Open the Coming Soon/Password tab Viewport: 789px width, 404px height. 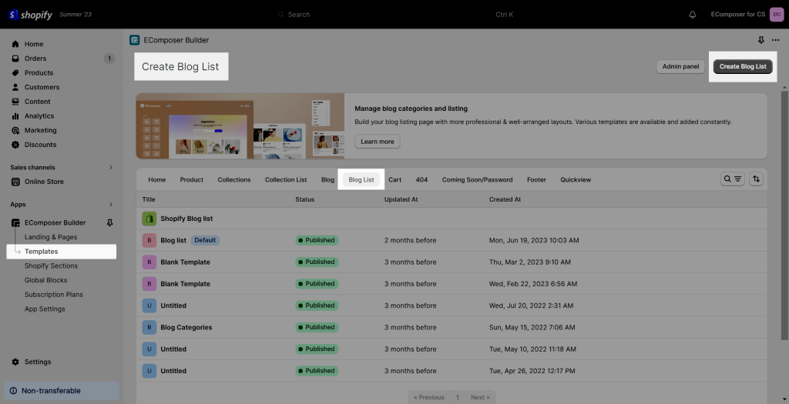click(x=477, y=179)
